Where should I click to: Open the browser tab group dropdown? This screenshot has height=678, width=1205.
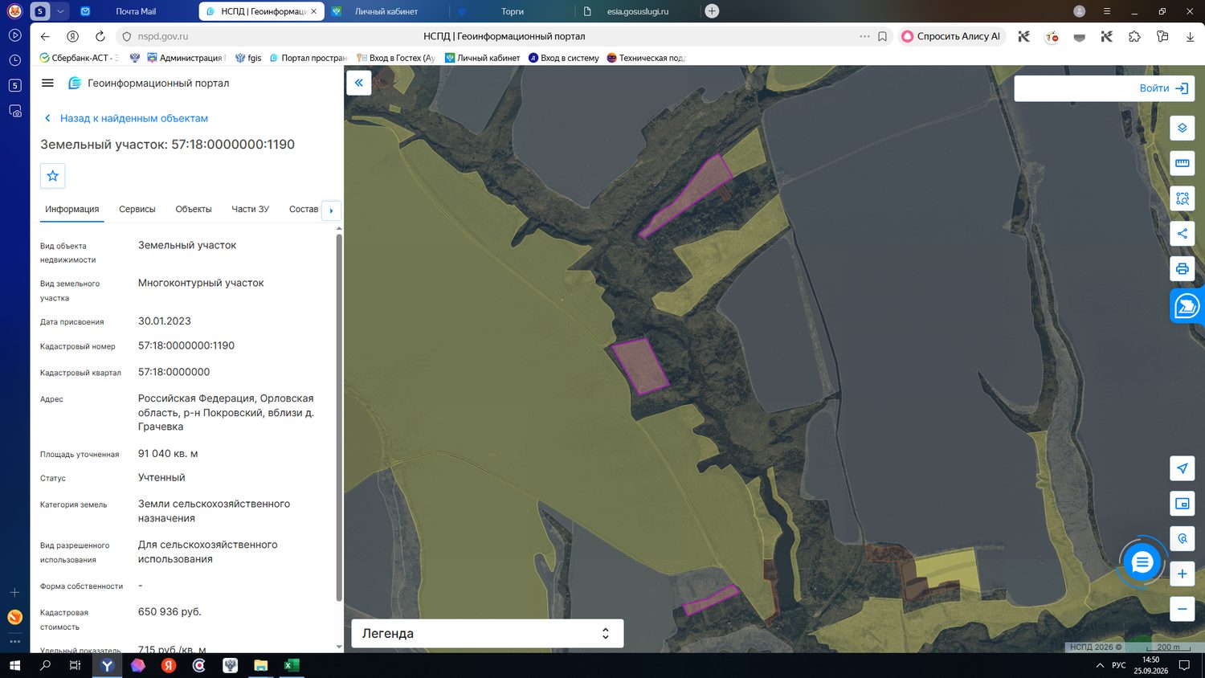coord(60,11)
